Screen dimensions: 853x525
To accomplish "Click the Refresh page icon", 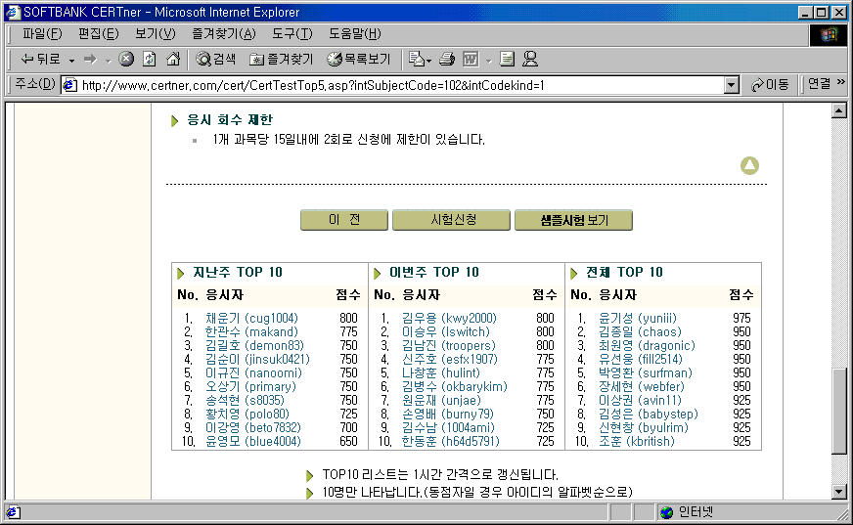I will tap(149, 60).
